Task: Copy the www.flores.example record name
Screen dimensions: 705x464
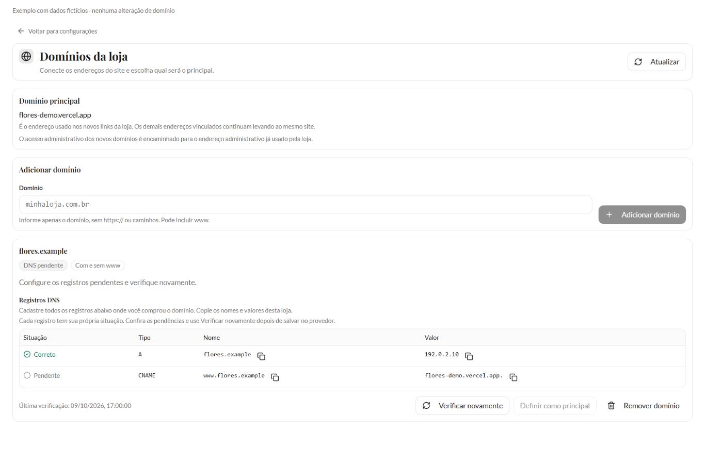Action: coord(275,377)
